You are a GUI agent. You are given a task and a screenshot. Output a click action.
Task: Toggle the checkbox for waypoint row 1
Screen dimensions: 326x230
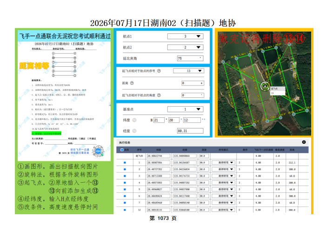coord(125,163)
